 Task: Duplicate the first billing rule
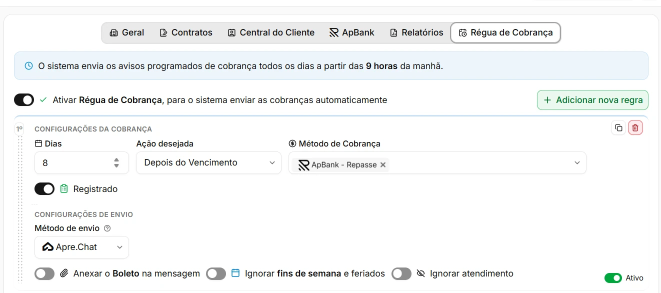coord(618,128)
